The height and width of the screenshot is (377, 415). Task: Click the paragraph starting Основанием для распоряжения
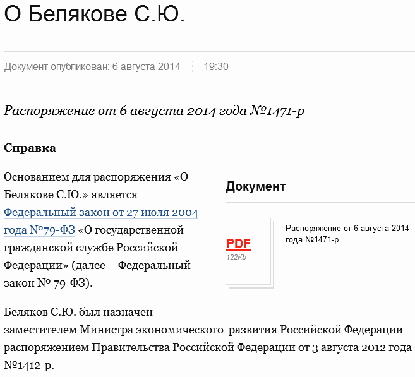pyautogui.click(x=101, y=230)
